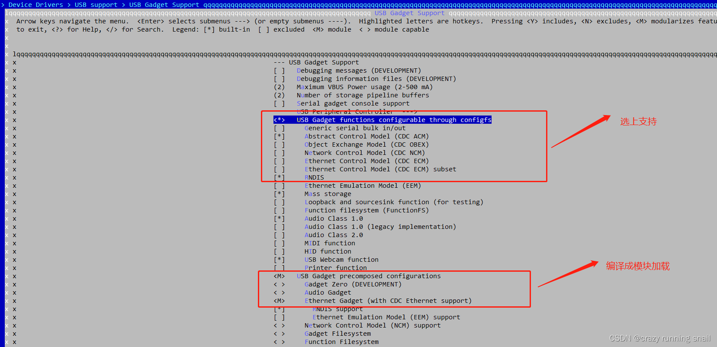Toggle Debugging messages (DEVELOPMENT) checkbox

coord(280,71)
